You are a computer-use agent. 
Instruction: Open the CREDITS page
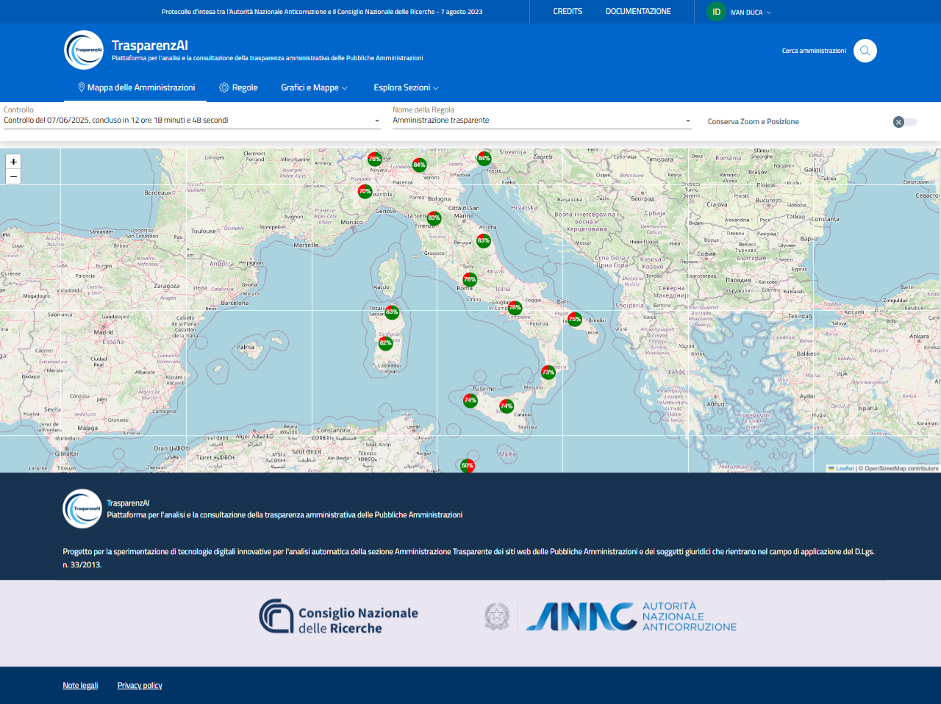click(568, 12)
